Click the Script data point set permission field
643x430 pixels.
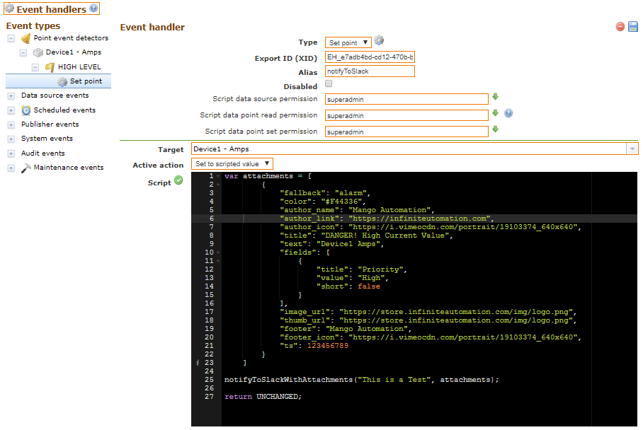pos(406,132)
